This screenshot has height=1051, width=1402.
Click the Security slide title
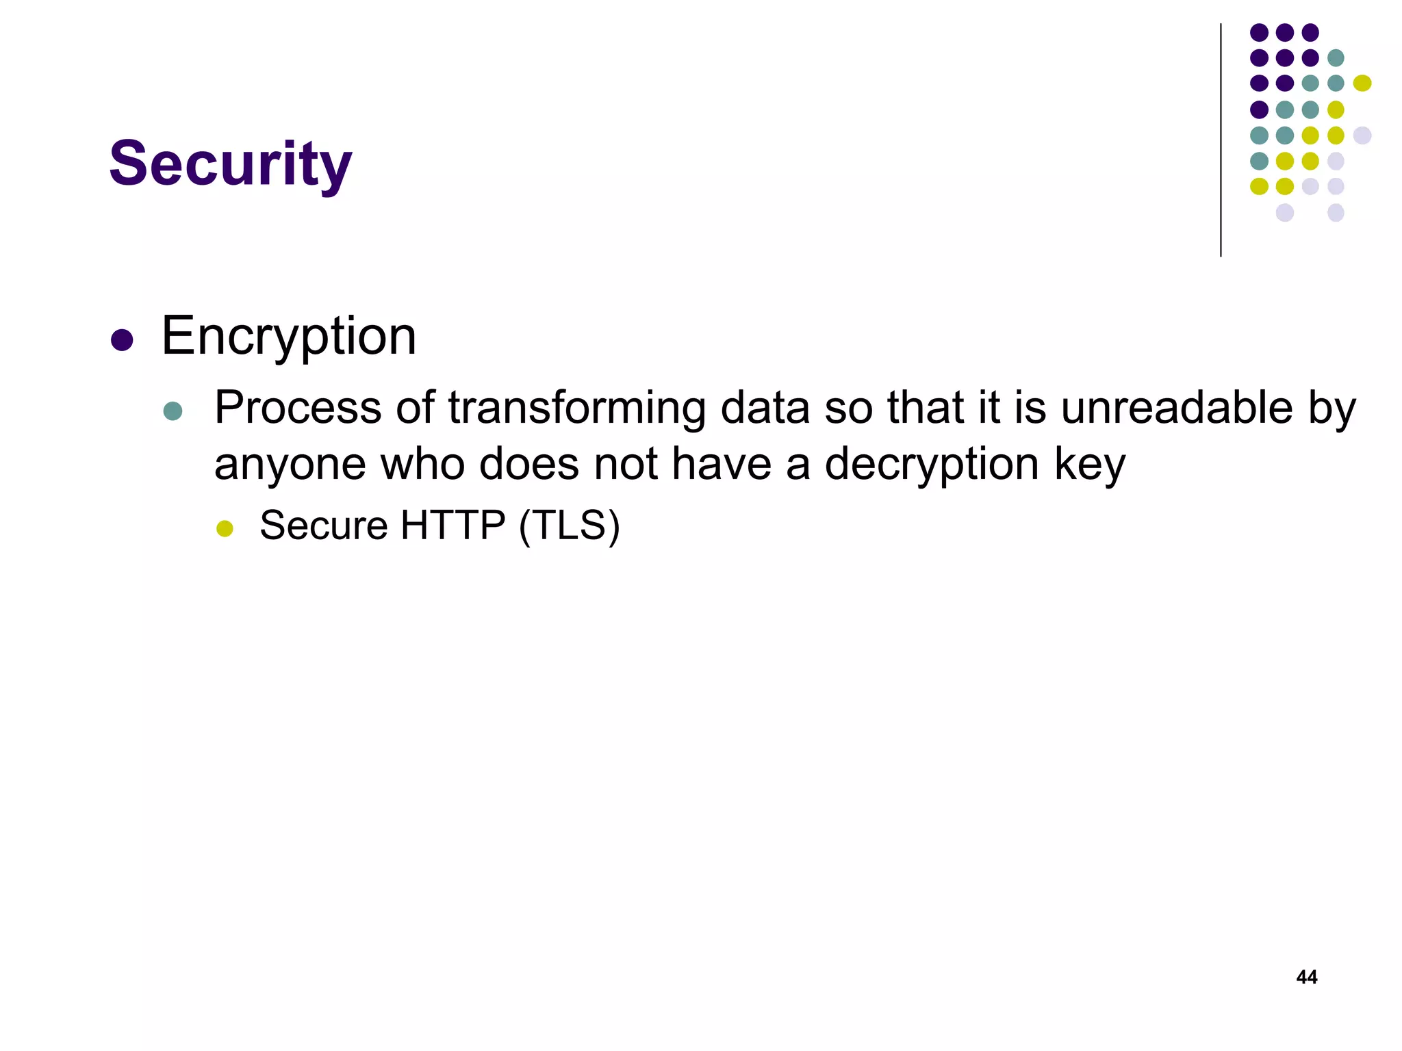[231, 164]
